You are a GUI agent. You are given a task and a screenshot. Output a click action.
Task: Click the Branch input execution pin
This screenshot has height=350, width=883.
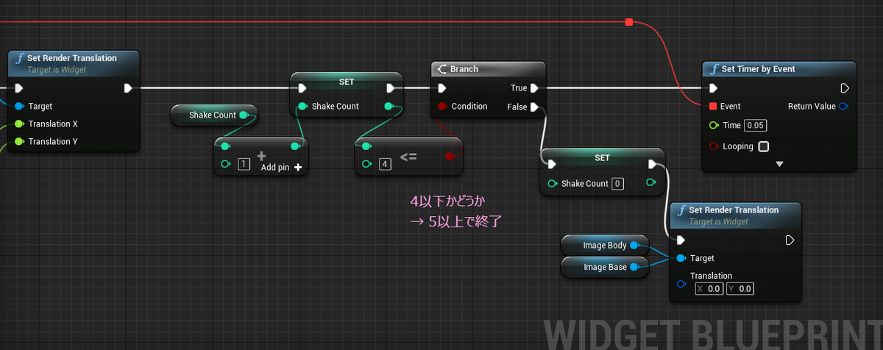tap(441, 88)
